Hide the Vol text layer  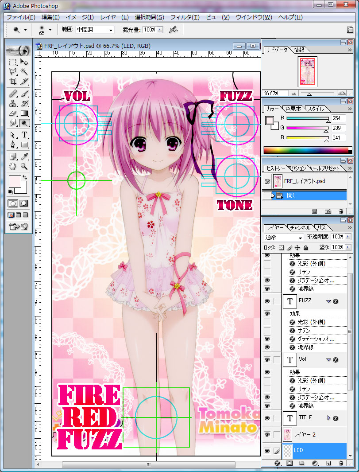(x=267, y=360)
